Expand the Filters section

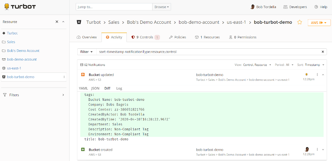click(x=63, y=95)
